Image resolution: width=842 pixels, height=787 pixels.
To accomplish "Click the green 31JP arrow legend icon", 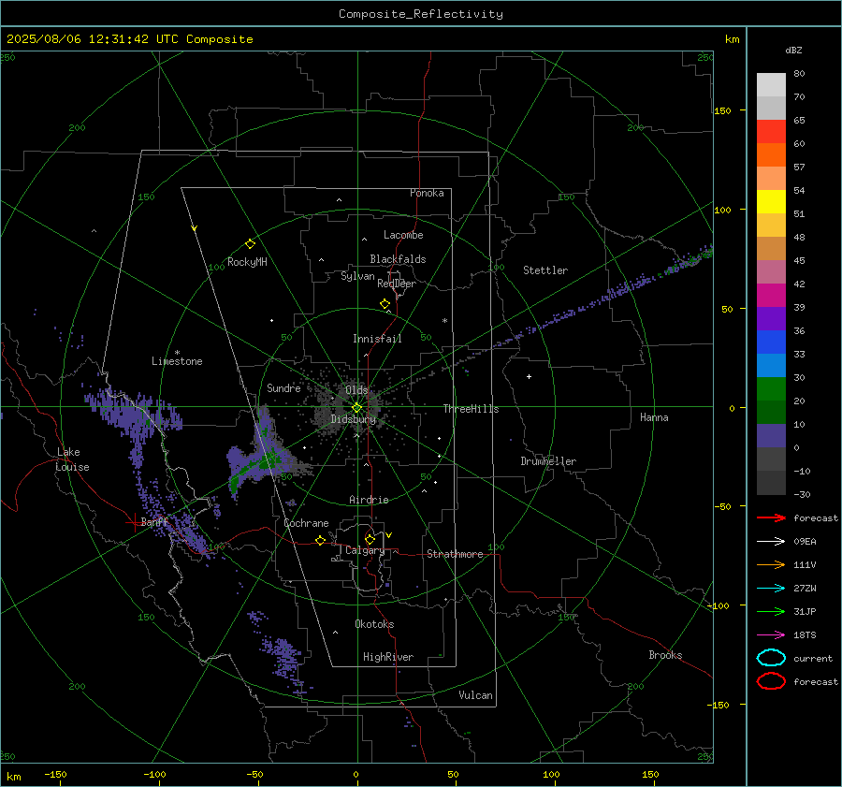I will click(771, 611).
